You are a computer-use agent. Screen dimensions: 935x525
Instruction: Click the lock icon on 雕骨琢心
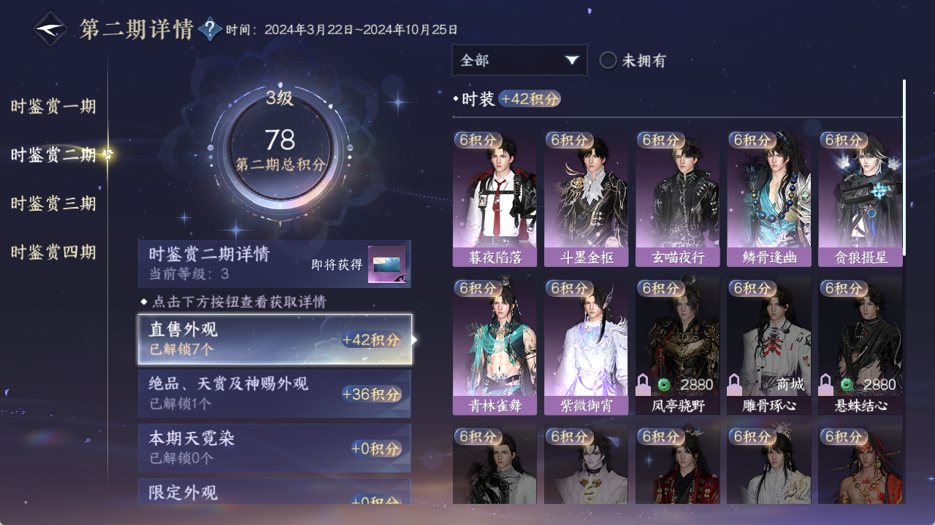[735, 384]
